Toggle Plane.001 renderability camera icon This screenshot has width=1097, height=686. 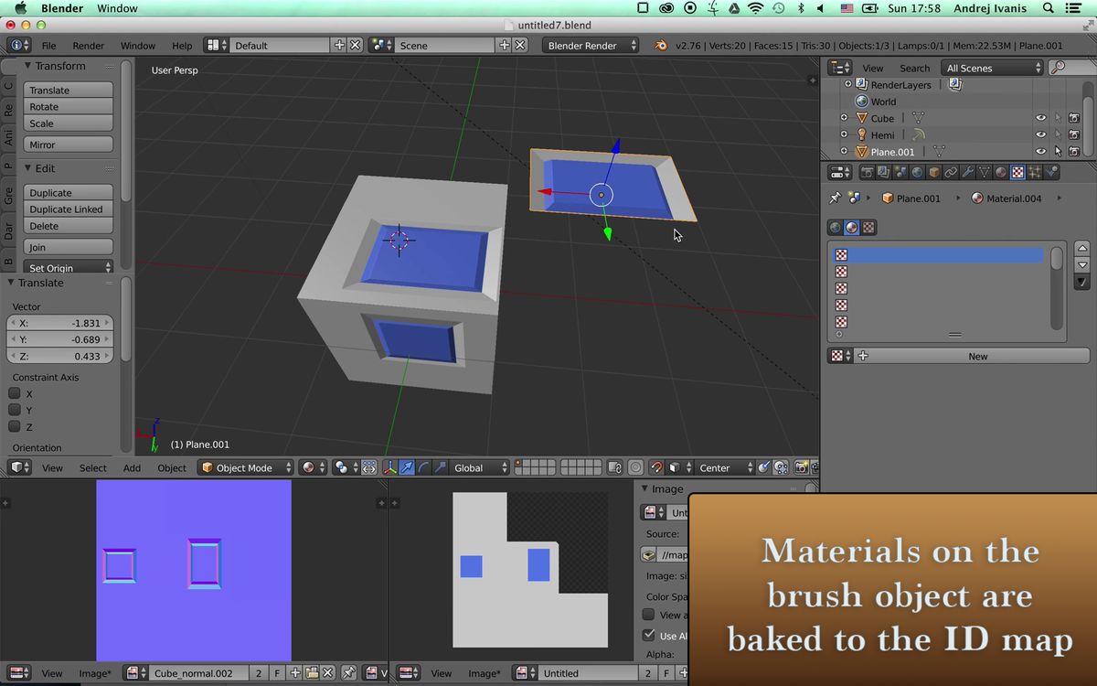1074,151
